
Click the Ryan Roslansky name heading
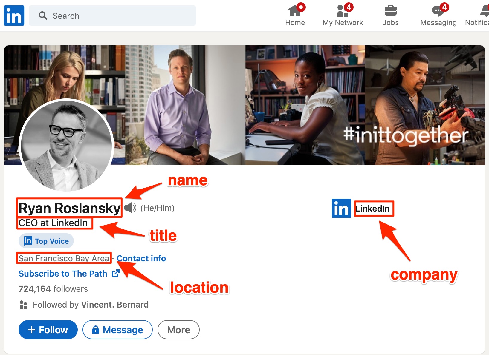[x=69, y=208]
